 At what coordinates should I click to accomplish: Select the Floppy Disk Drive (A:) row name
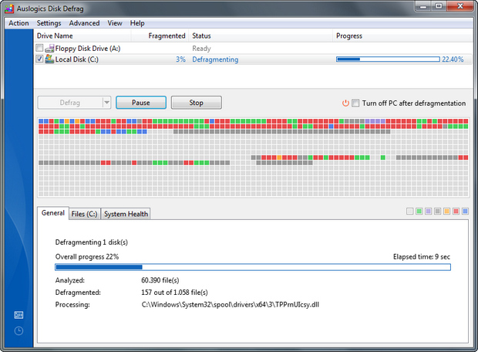(x=88, y=49)
